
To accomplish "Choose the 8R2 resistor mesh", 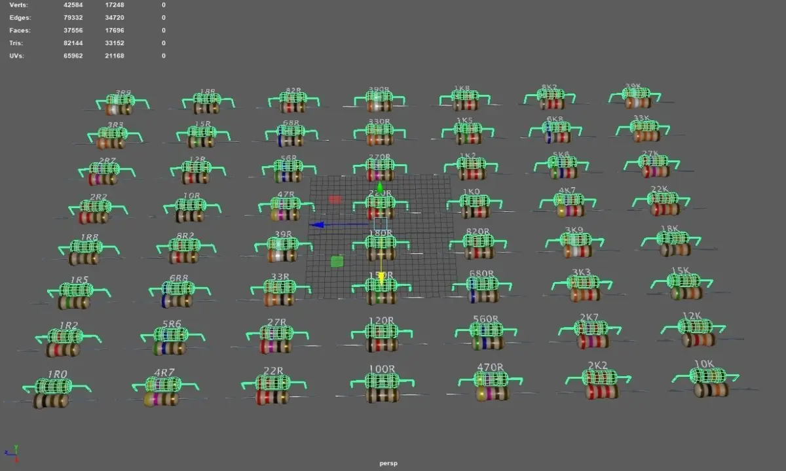I will pyautogui.click(x=185, y=251).
